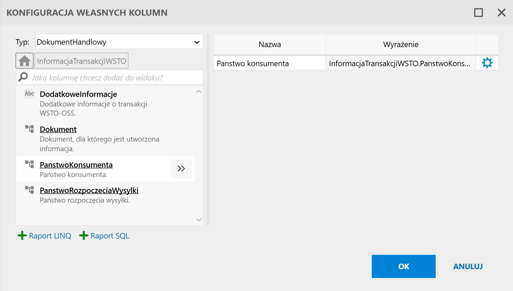Open column settings via the gear icon
The width and height of the screenshot is (513, 291).
click(487, 63)
